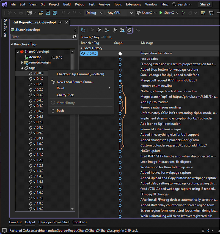Toggle the Show Tags button in history toolbar
The height and width of the screenshot is (234, 220).
pos(129,30)
